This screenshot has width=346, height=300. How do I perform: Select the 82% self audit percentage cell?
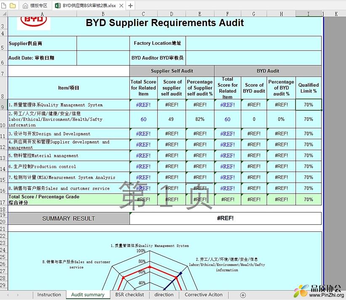pos(200,119)
